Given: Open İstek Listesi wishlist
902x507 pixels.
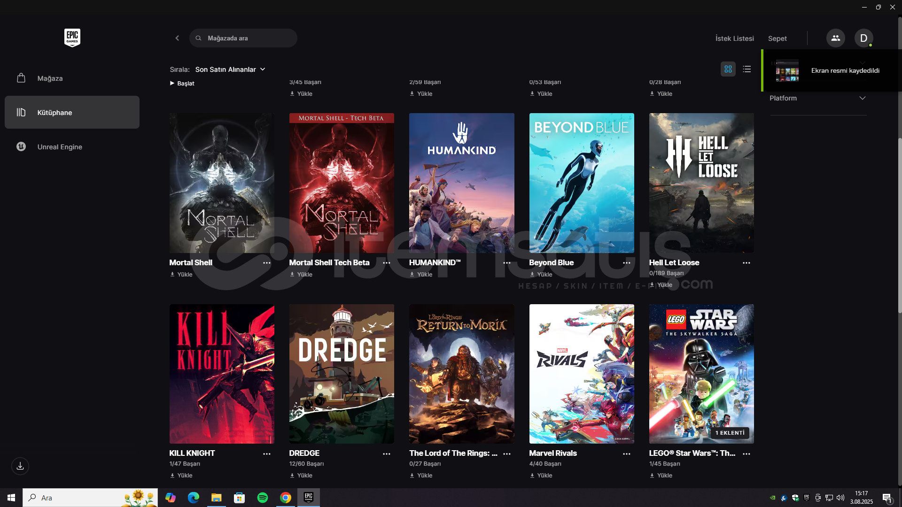Looking at the screenshot, I should pos(734,38).
